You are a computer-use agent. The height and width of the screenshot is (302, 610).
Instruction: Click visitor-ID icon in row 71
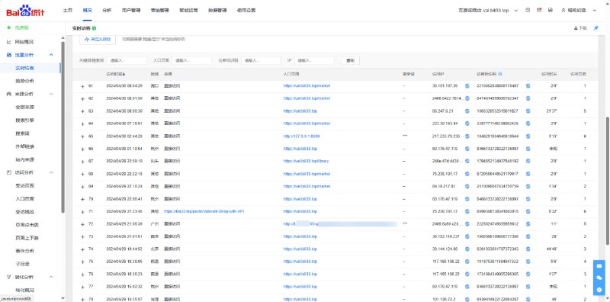pyautogui.click(x=528, y=211)
